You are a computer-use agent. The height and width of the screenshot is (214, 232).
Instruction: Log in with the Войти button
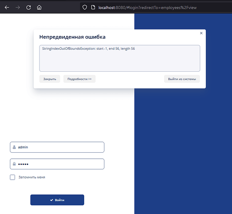[57, 200]
